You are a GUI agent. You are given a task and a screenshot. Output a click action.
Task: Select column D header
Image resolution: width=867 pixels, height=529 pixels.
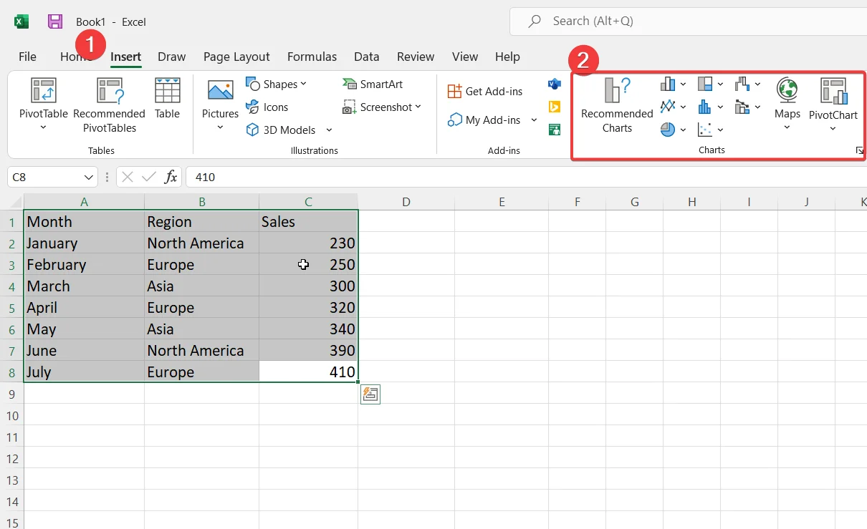406,202
